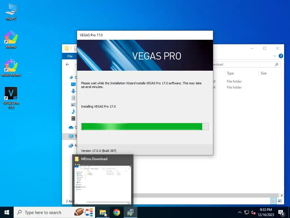Open Explorer help via blue question icon
This screenshot has height=218, width=290.
click(x=281, y=56)
